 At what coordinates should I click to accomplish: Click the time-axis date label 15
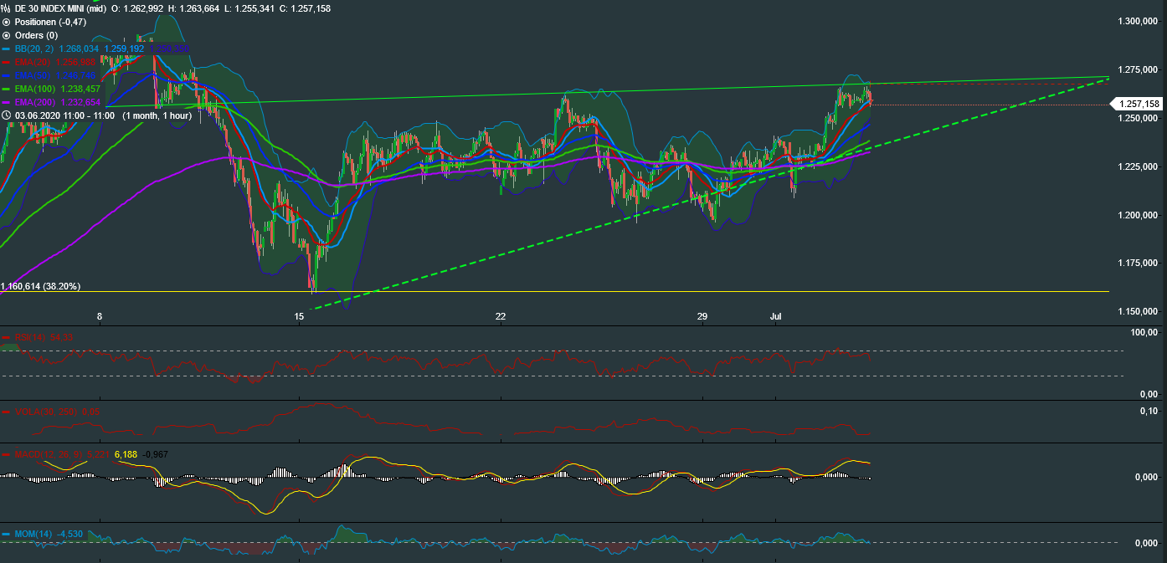[x=300, y=316]
